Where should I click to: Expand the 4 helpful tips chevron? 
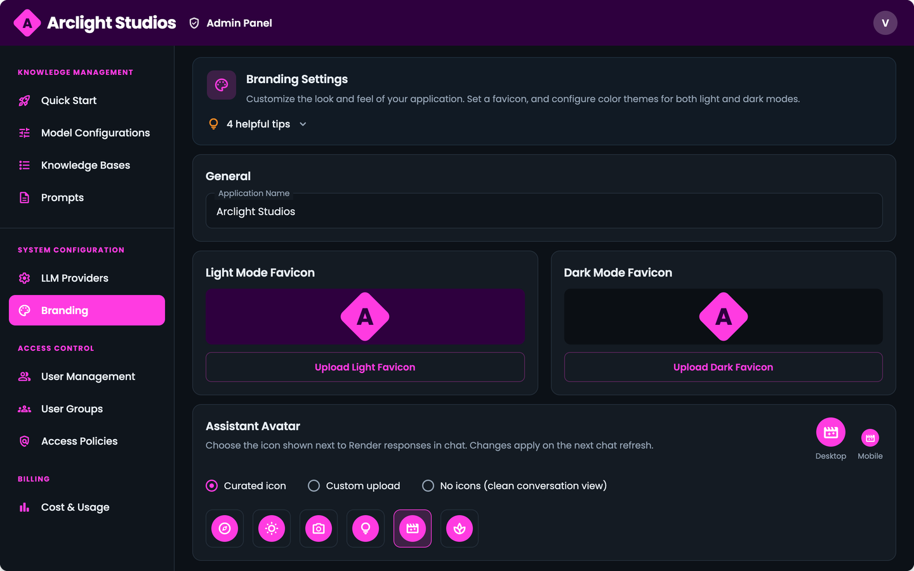pyautogui.click(x=303, y=124)
